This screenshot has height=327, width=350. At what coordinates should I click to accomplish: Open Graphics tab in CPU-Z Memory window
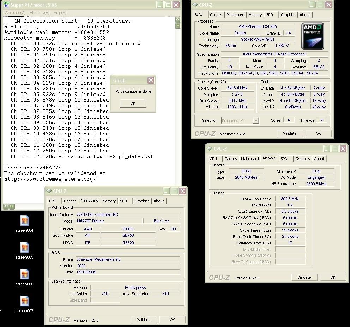point(302,159)
